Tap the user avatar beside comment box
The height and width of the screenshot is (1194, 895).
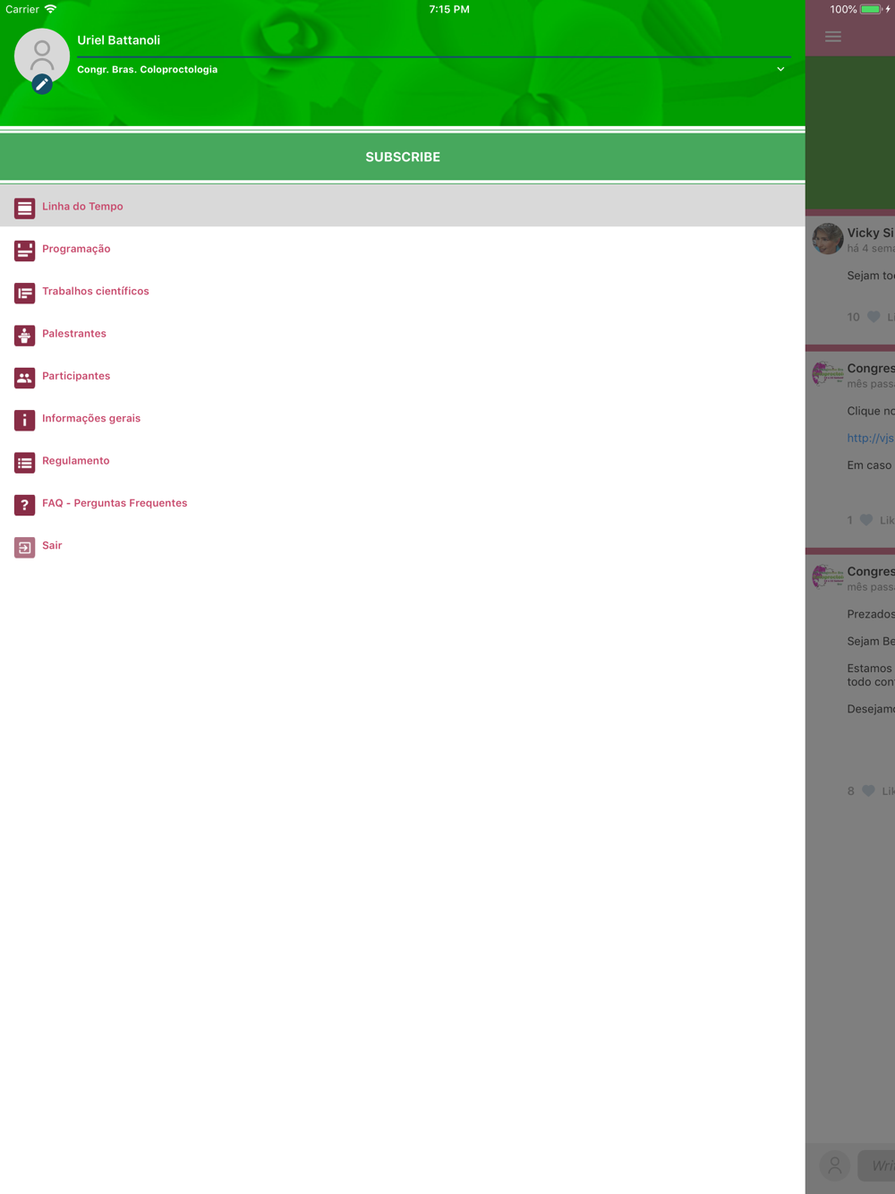click(x=834, y=1165)
